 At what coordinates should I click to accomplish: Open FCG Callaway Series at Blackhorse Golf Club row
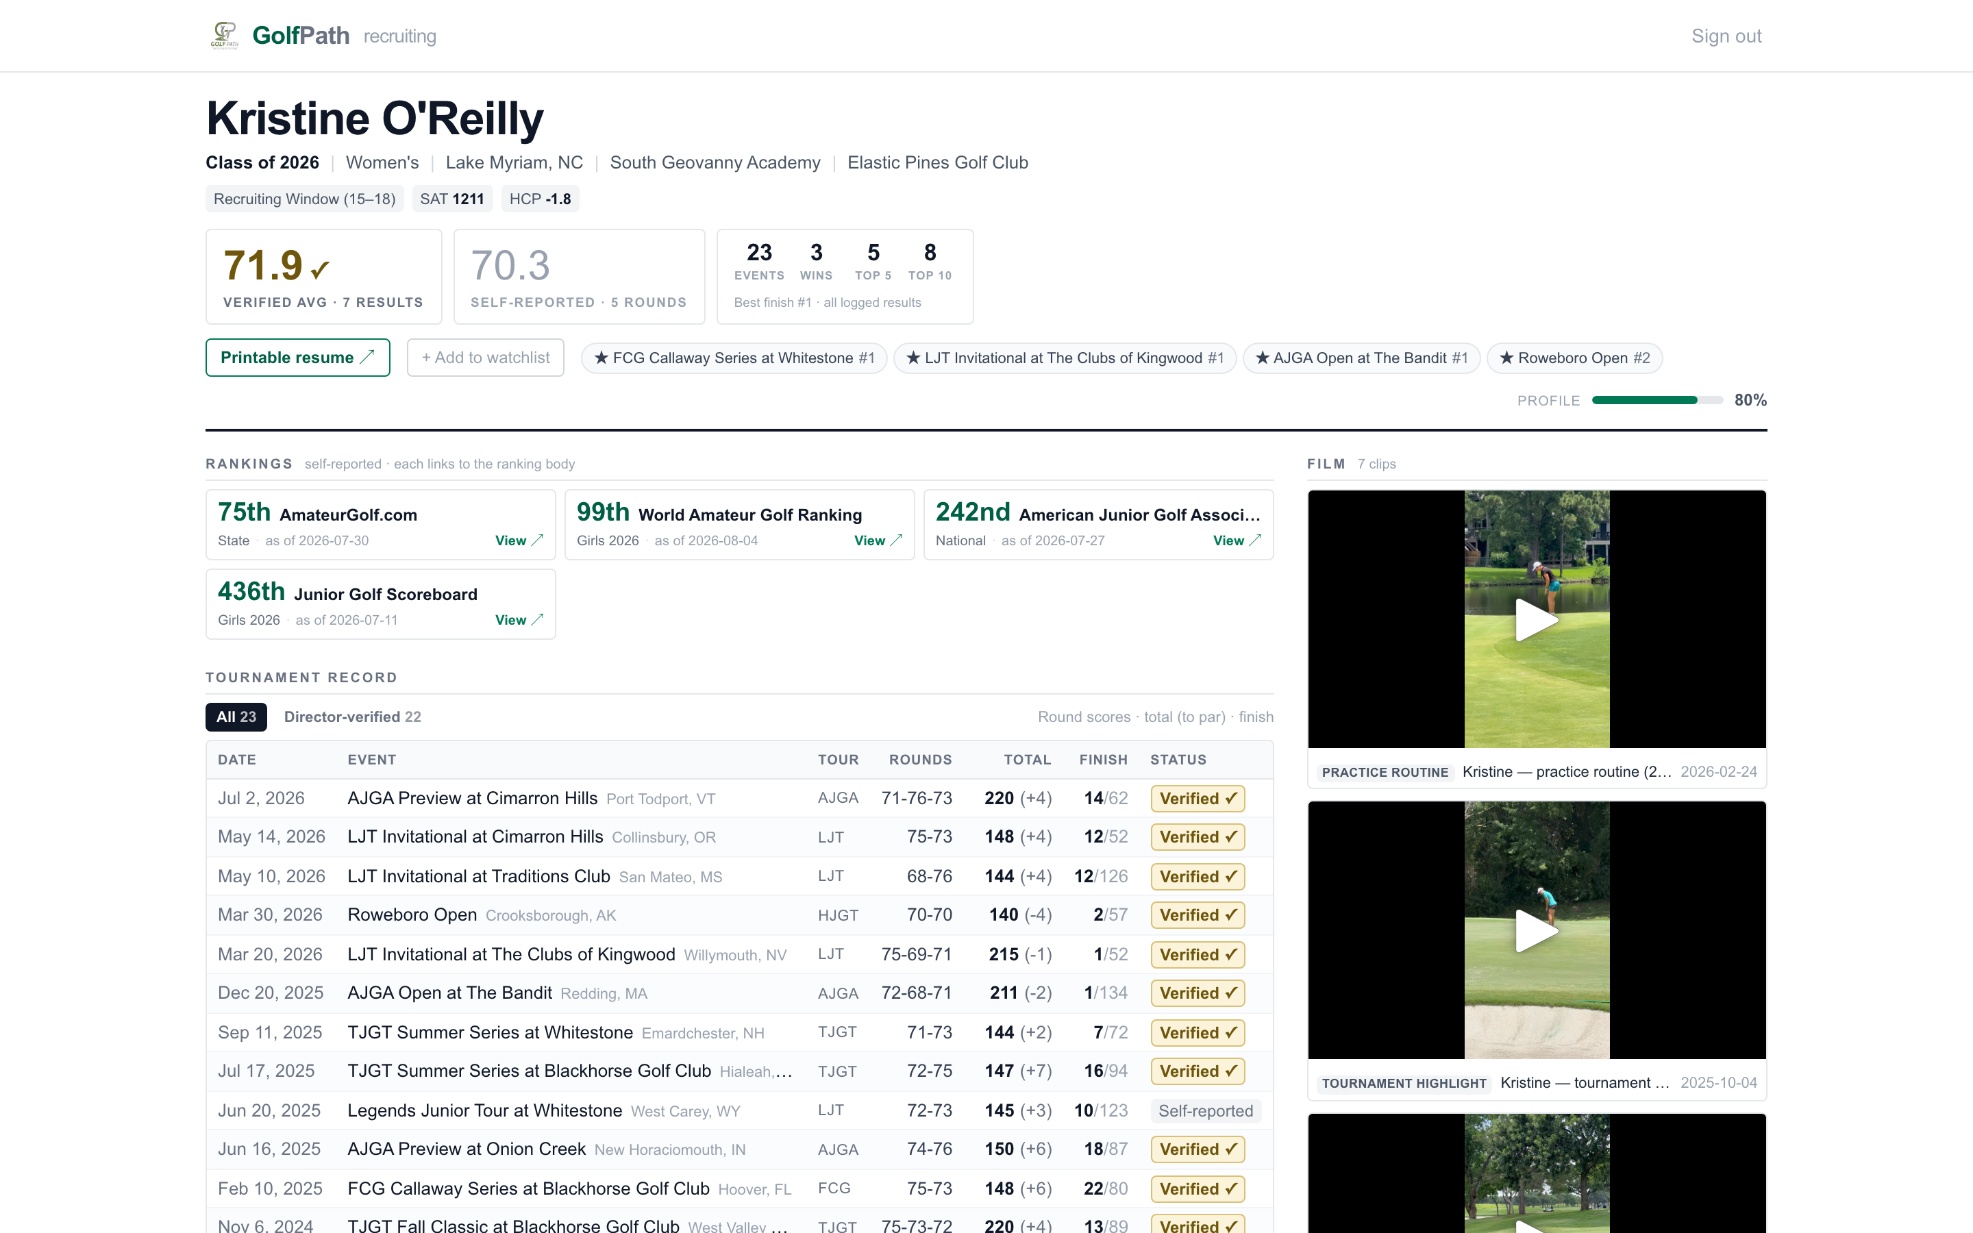[739, 1188]
